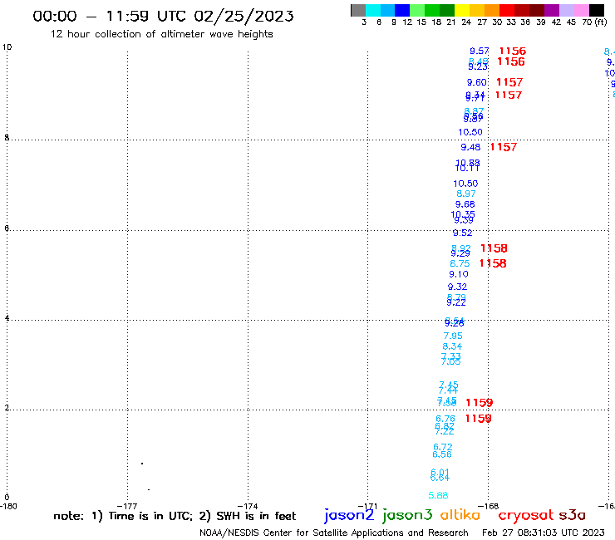Click wave height value 8.97
615x540 pixels.
click(x=466, y=194)
